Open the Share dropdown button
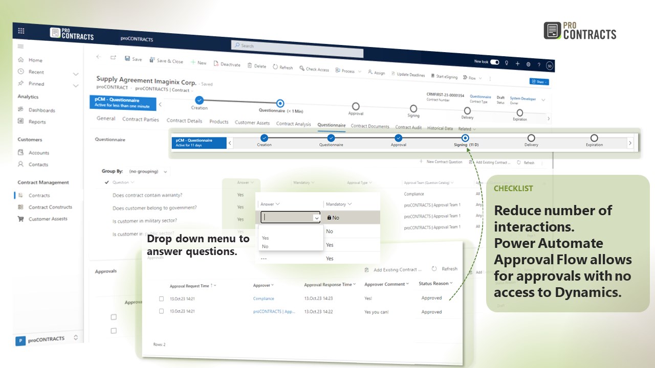655x368 pixels. (539, 81)
